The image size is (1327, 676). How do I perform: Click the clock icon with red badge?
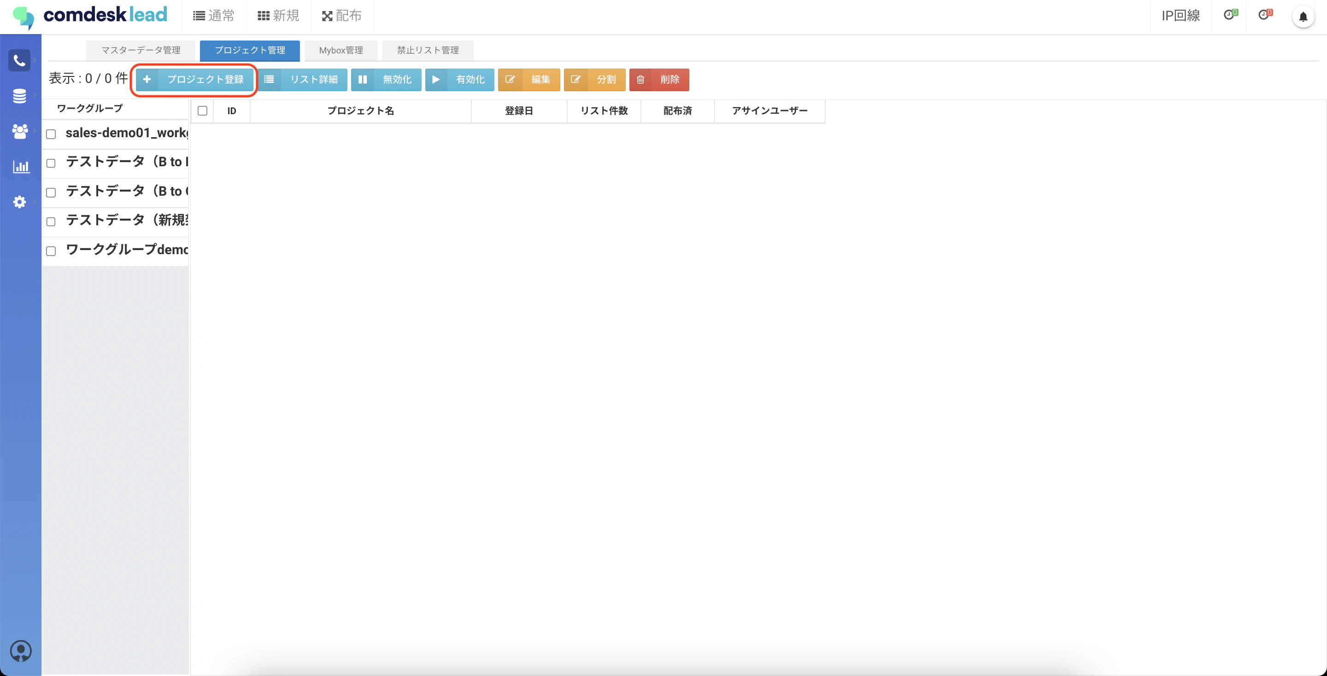click(x=1265, y=15)
